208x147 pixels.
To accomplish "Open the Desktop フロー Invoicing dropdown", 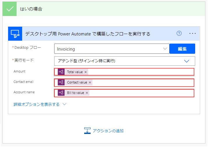I will click(112, 49).
